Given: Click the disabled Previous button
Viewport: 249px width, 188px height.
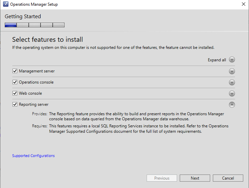Looking at the screenshot, I should 162,178.
